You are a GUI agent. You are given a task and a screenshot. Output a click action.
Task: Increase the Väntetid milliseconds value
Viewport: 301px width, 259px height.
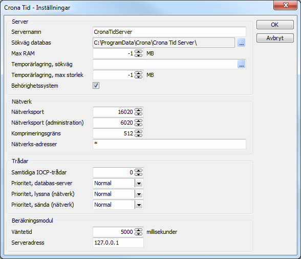tap(138, 230)
